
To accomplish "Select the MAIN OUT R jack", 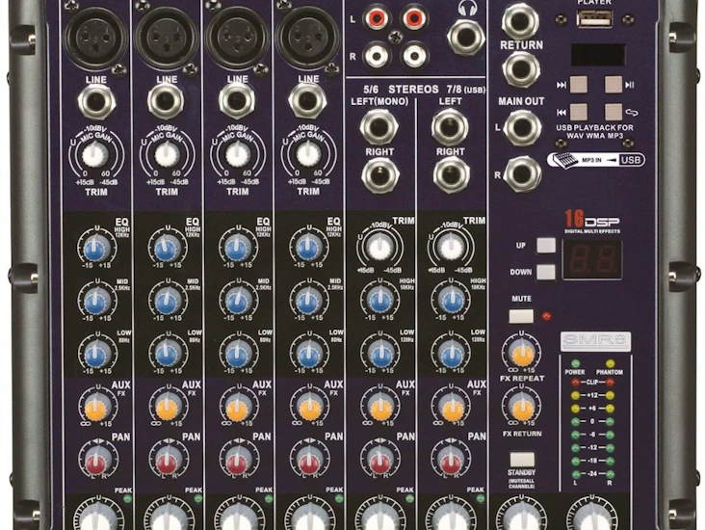I will point(522,174).
